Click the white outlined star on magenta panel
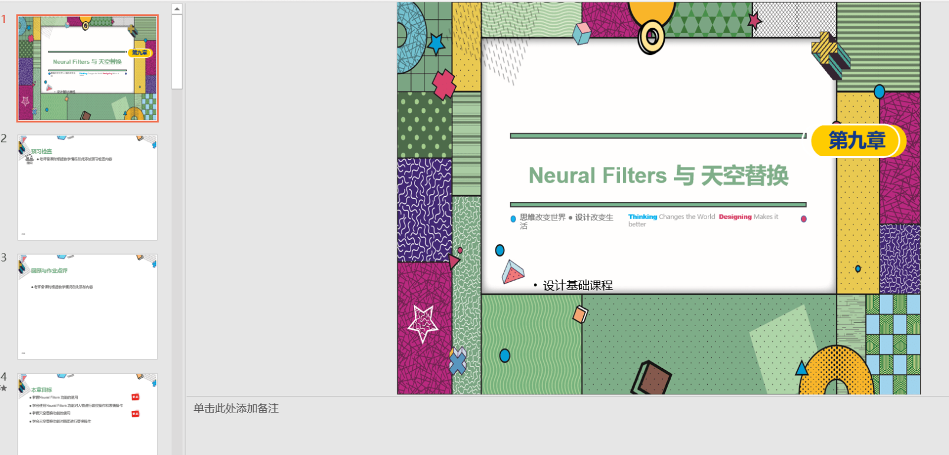949x455 pixels. 423,323
